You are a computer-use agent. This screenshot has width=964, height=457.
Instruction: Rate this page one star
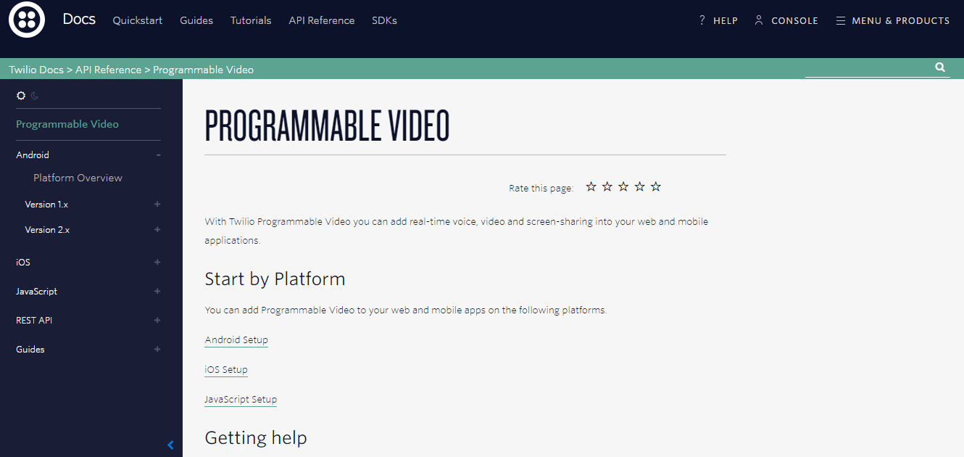point(591,187)
